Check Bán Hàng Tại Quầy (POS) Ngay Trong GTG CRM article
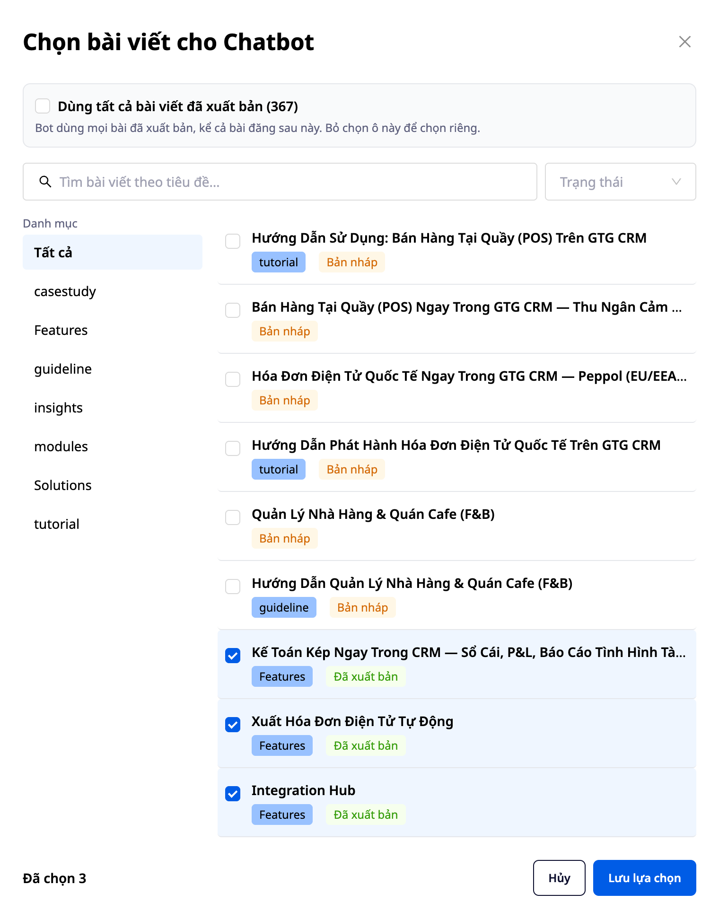Viewport: 719px width, 911px height. (233, 310)
